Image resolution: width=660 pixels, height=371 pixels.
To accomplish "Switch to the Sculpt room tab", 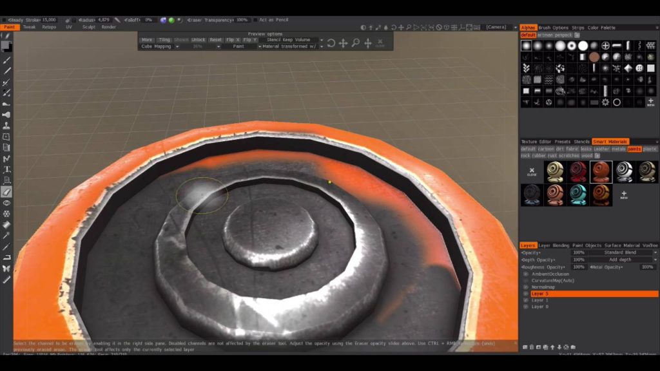I will point(88,27).
